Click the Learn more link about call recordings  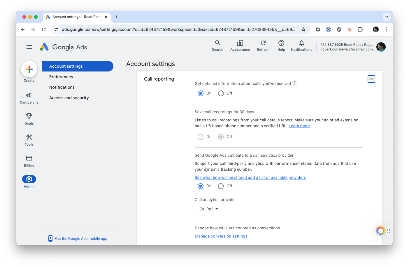(299, 126)
